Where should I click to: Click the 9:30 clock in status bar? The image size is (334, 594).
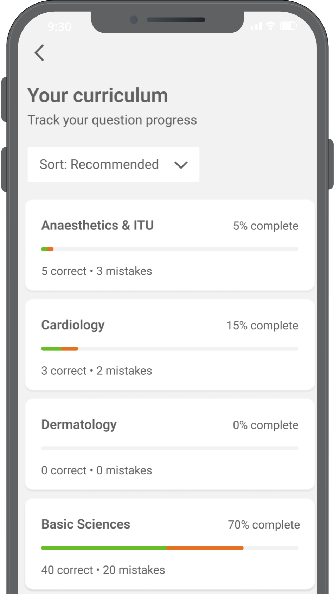(x=59, y=27)
